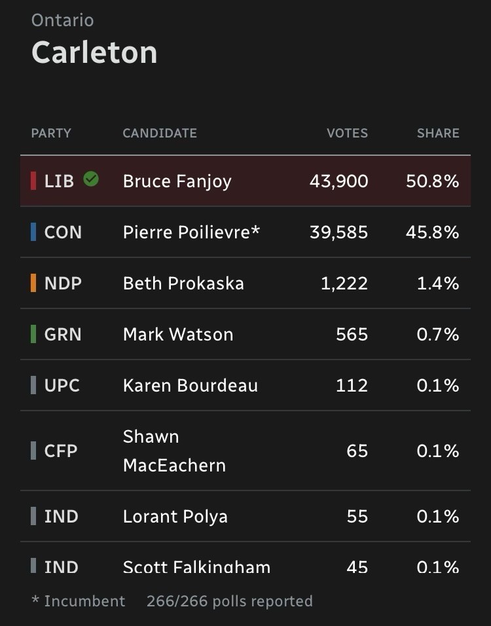Select the Bruce Fanjoy candidate name
This screenshot has height=626, width=491.
click(177, 181)
